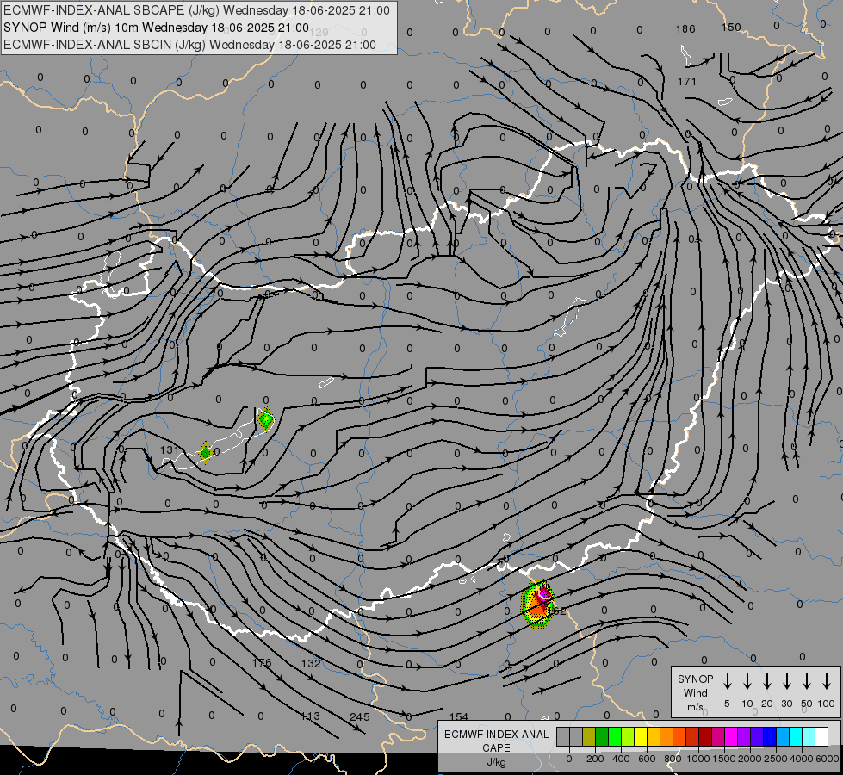The image size is (843, 775).
Task: Click the map value 176
Action: coord(262,662)
